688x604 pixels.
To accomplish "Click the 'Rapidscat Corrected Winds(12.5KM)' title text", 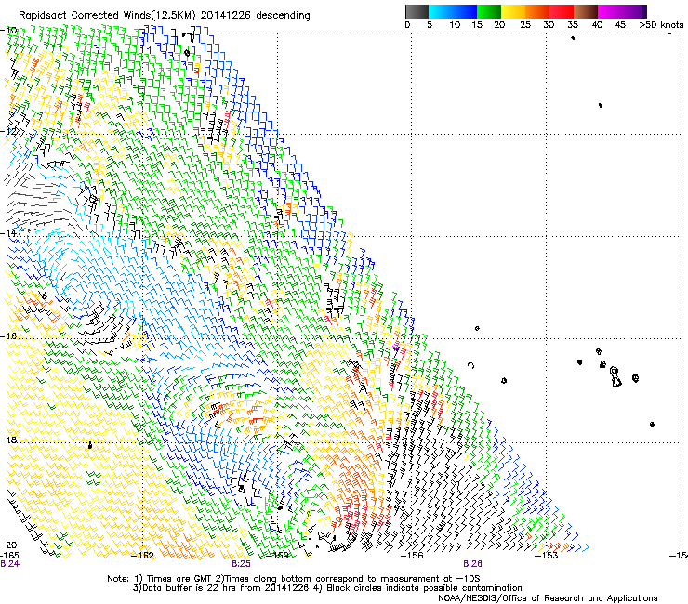I will point(107,16).
